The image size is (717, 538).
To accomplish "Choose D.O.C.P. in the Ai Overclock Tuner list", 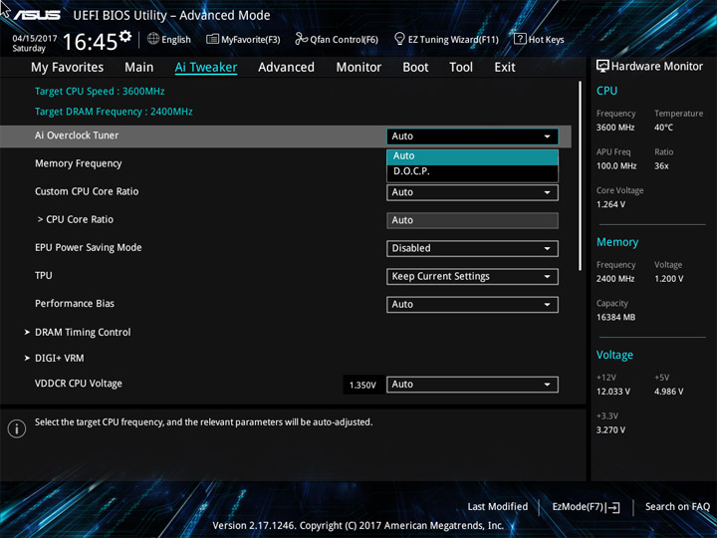I will (472, 171).
